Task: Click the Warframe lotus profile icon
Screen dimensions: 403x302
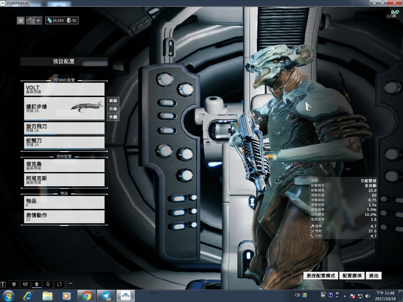Action: tap(30, 20)
